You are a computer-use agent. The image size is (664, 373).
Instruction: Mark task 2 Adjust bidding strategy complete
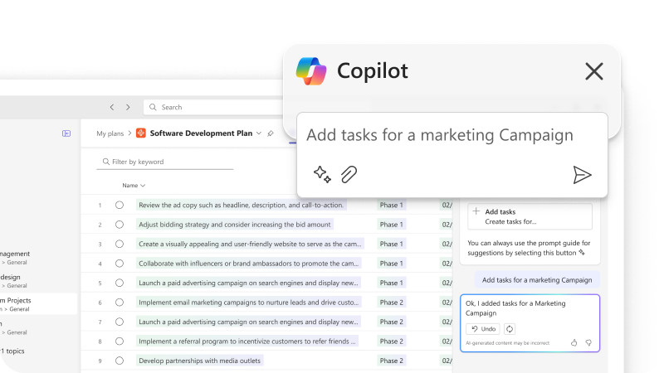pyautogui.click(x=120, y=225)
